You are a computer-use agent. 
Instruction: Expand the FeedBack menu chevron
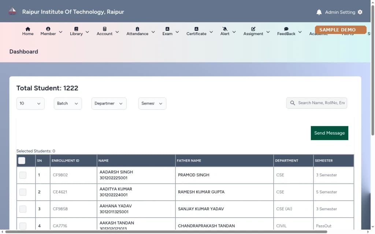[x=300, y=32]
